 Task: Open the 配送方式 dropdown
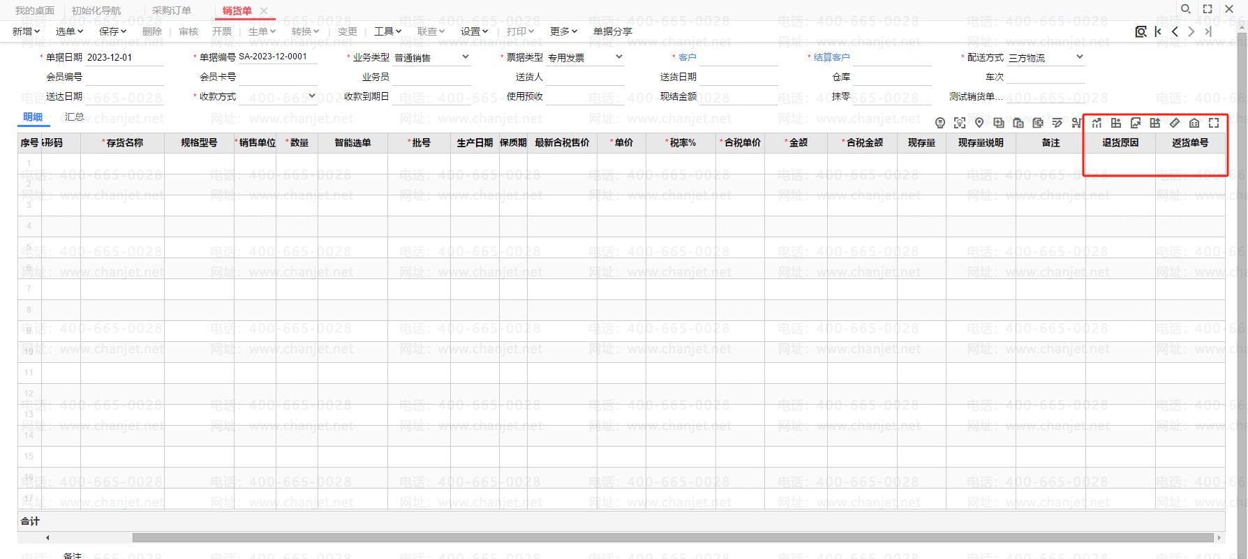pos(1080,57)
